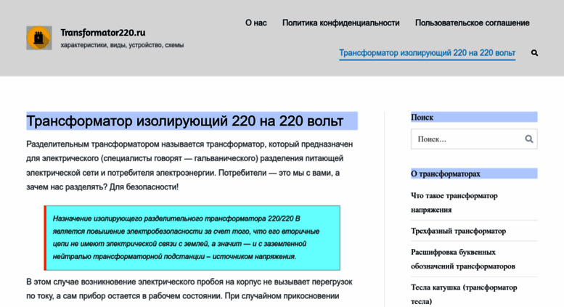
Task: Click cyan quote block starting 'Назначение изолирующего'
Action: (x=192, y=237)
